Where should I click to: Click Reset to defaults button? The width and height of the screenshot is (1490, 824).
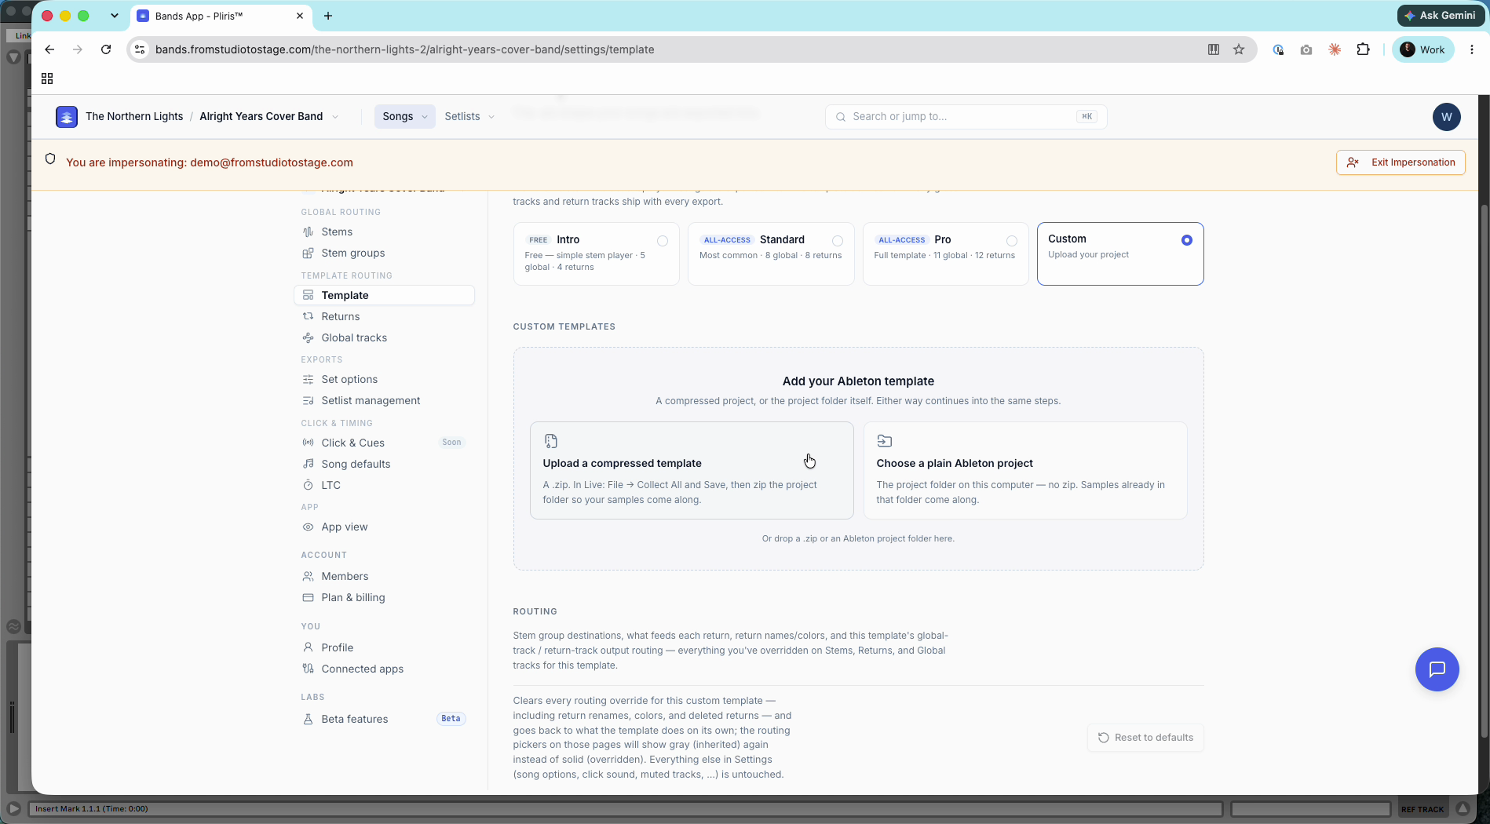[1145, 738]
